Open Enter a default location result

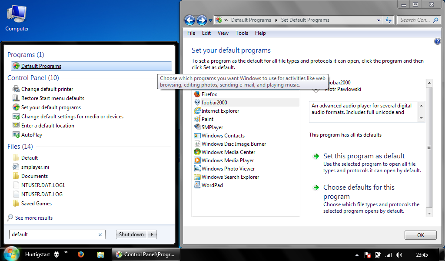(x=43, y=126)
